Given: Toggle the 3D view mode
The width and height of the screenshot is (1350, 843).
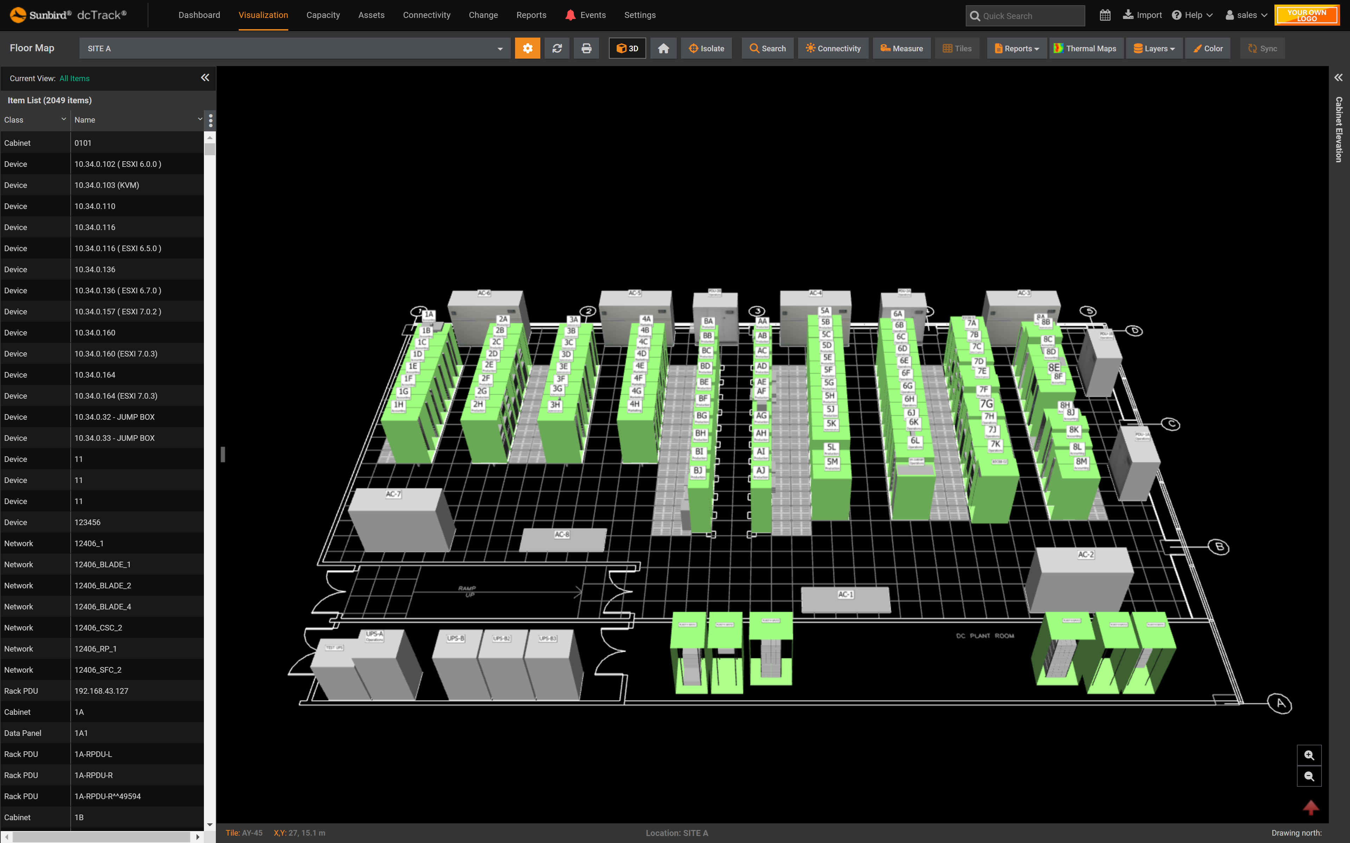Looking at the screenshot, I should tap(627, 47).
